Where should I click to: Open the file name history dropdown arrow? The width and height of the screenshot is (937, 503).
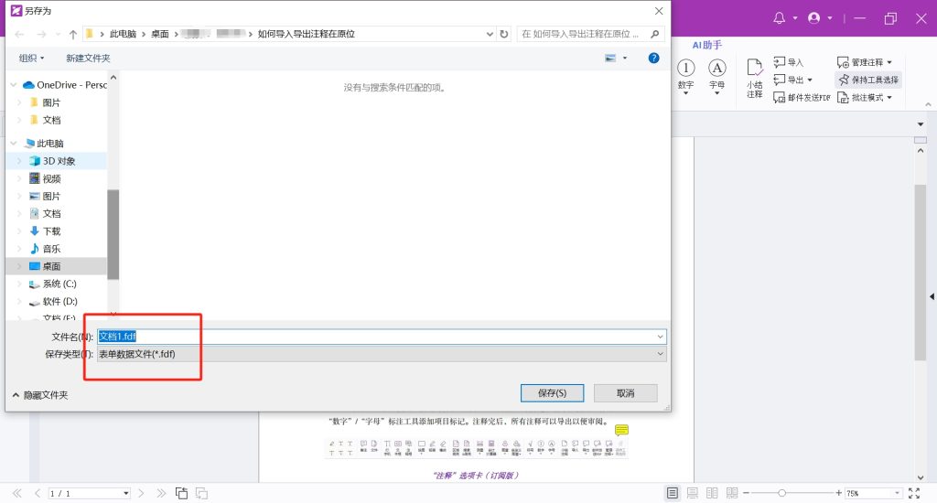tap(661, 337)
